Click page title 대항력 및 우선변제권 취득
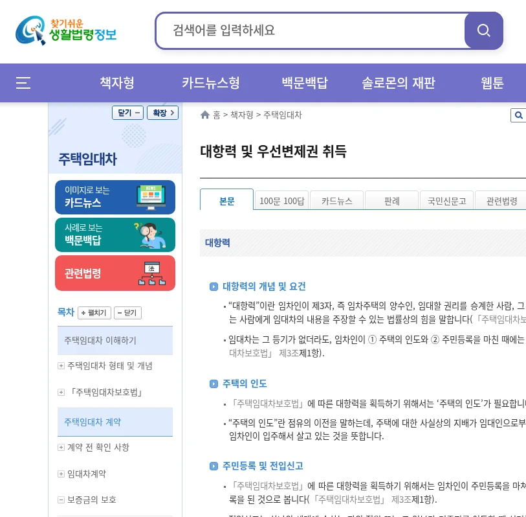 273,151
